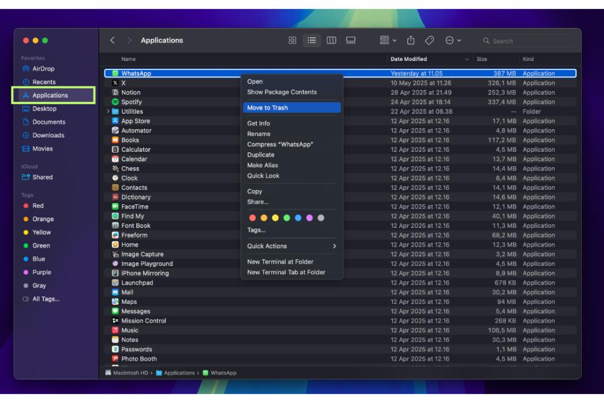
Task: Select the Books app icon
Action: (x=115, y=140)
